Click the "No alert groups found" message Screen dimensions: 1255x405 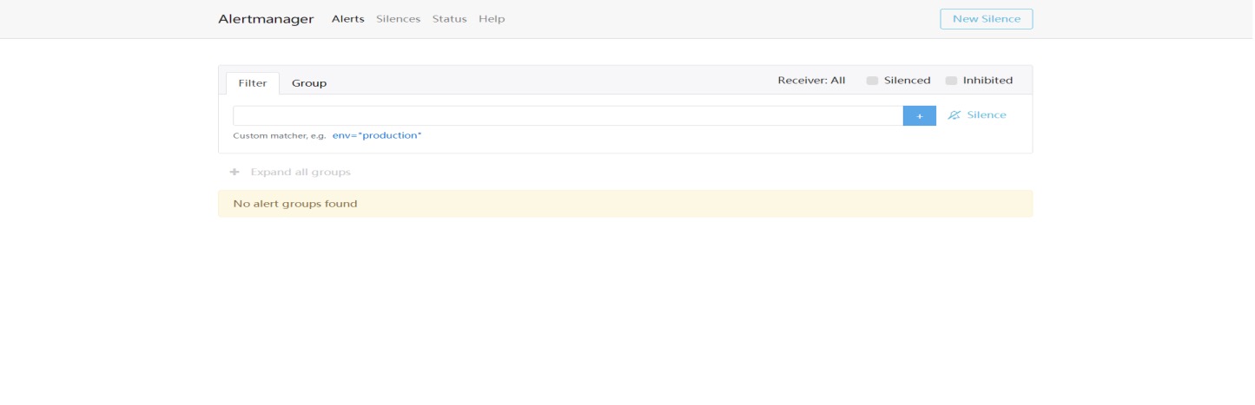tap(295, 205)
